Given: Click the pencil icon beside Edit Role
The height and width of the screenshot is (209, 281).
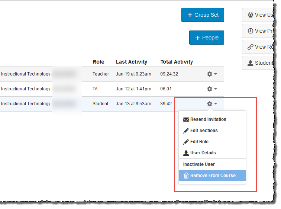Looking at the screenshot, I should point(186,142).
